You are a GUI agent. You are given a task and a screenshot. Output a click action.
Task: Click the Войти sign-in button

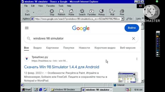[x=132, y=28]
